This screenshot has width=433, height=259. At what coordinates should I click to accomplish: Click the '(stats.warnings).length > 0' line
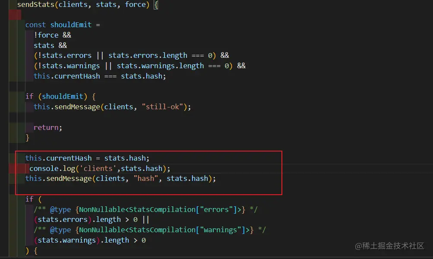[90, 240]
